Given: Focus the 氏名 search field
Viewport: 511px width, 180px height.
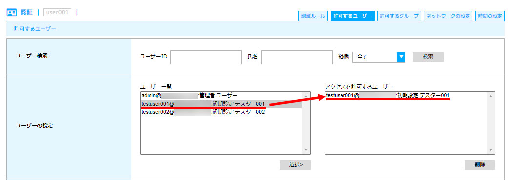Looking at the screenshot, I should pyautogui.click(x=297, y=57).
